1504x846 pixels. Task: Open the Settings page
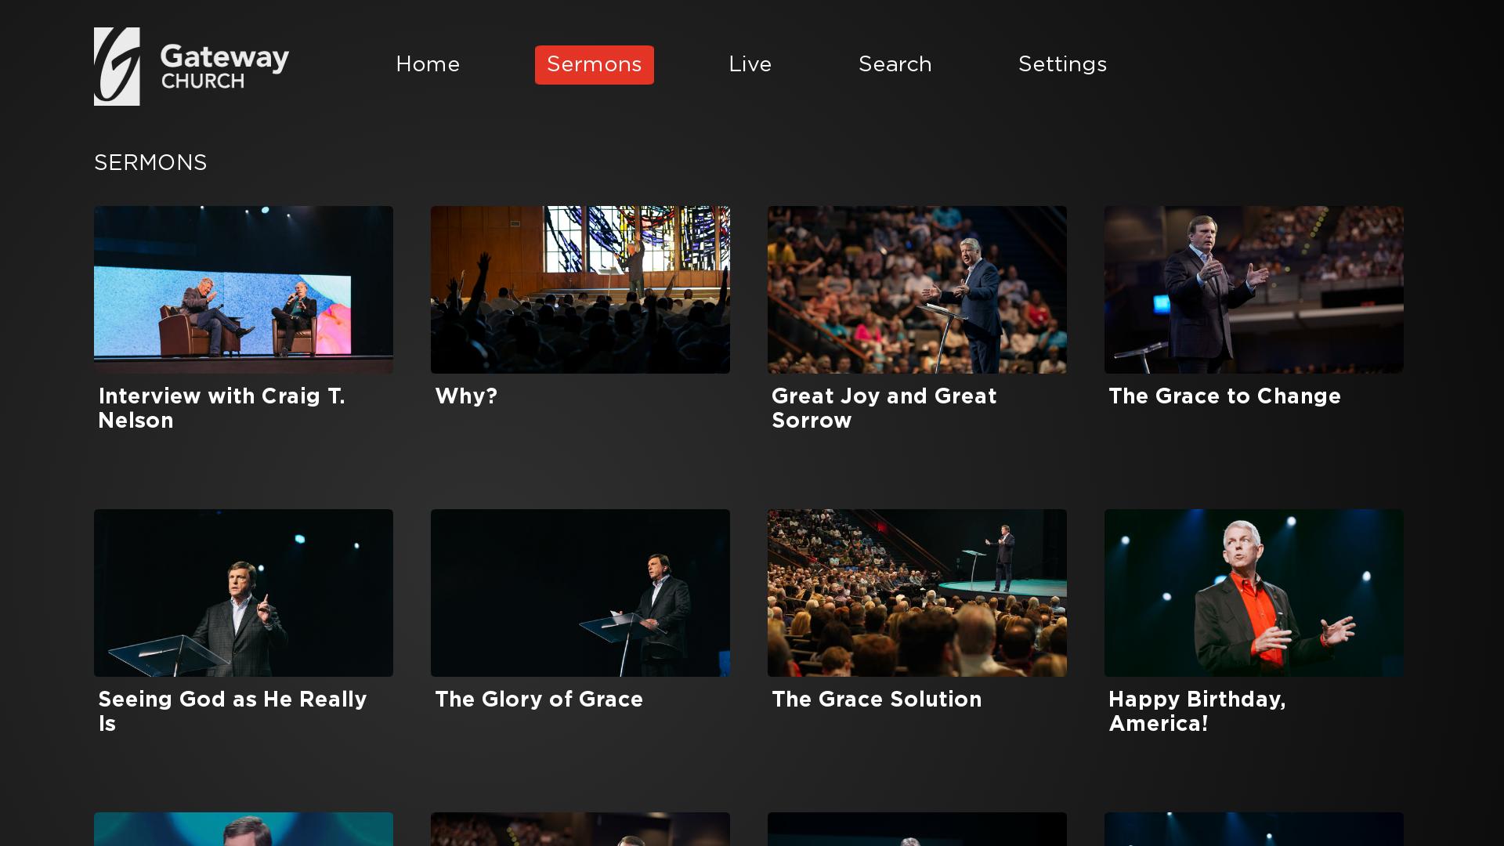[x=1062, y=65]
